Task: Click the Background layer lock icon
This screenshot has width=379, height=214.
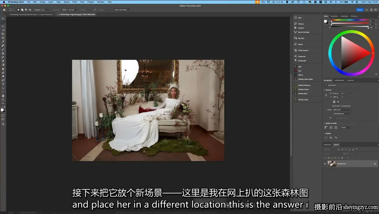Action: pyautogui.click(x=375, y=164)
